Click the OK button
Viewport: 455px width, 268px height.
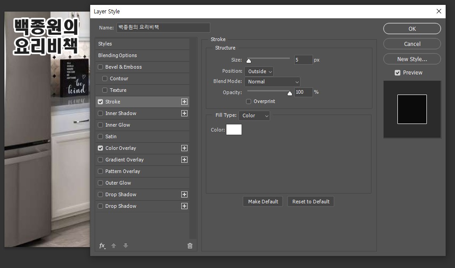pyautogui.click(x=412, y=29)
